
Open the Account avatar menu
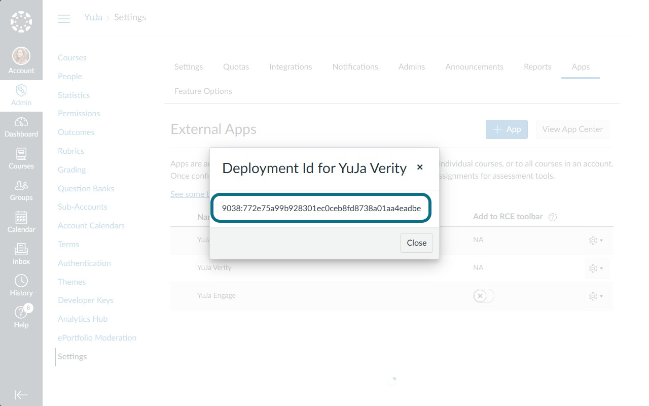pyautogui.click(x=21, y=61)
